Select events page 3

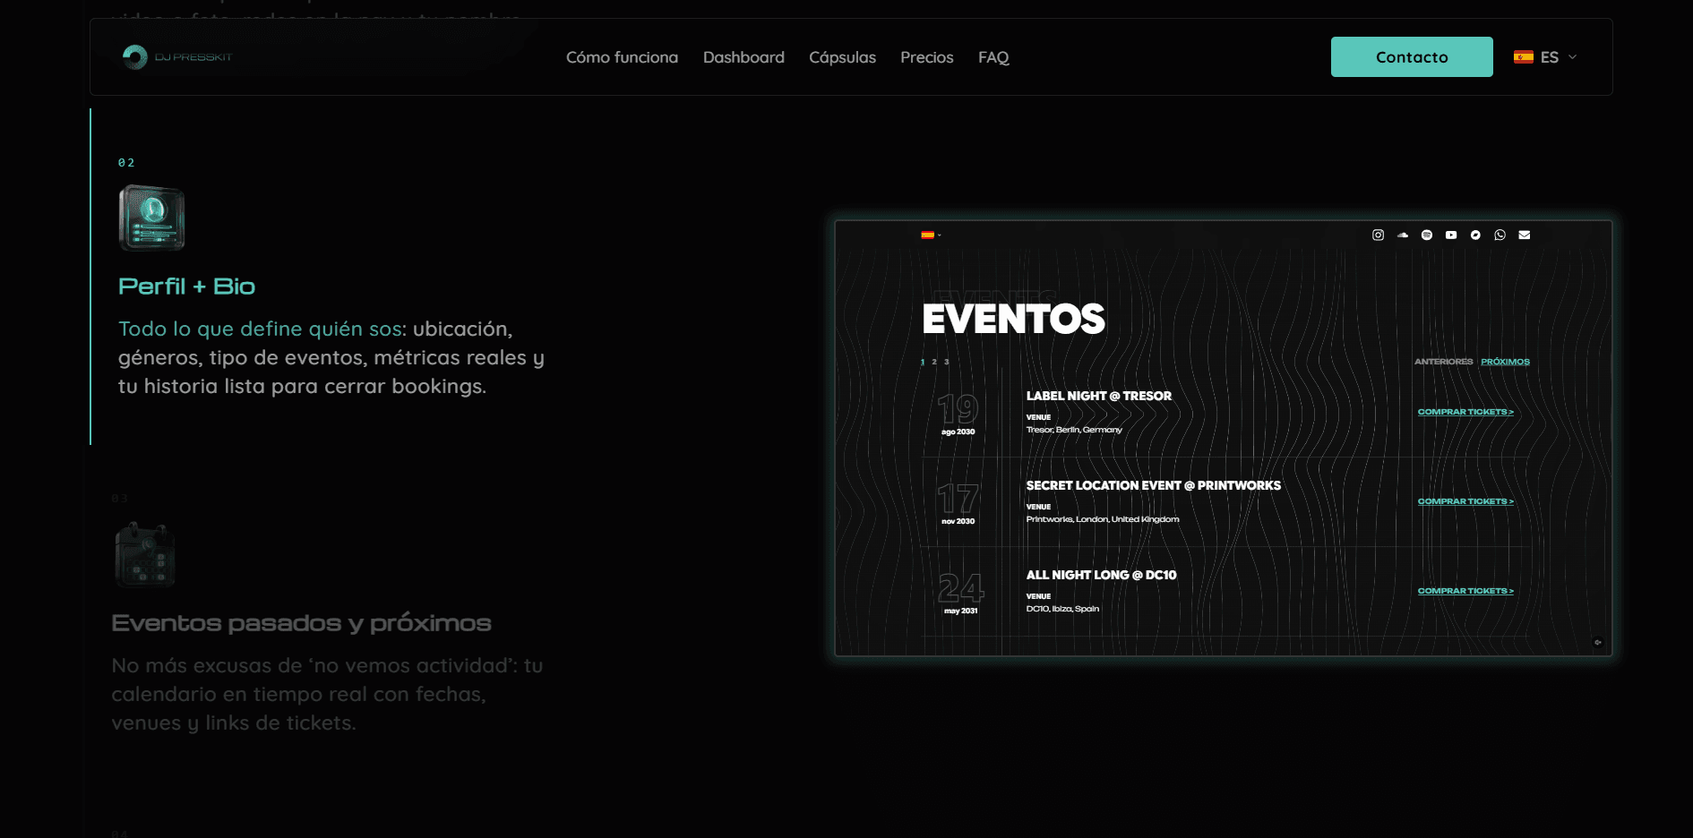pos(946,362)
